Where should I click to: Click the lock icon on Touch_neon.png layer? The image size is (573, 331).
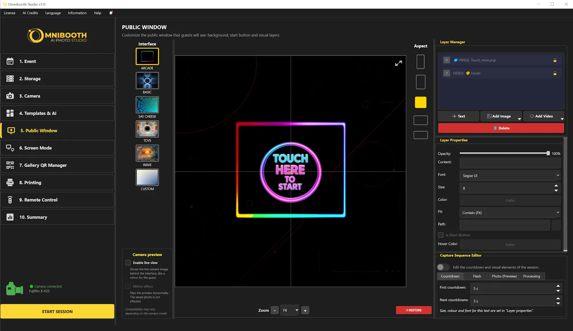555,60
